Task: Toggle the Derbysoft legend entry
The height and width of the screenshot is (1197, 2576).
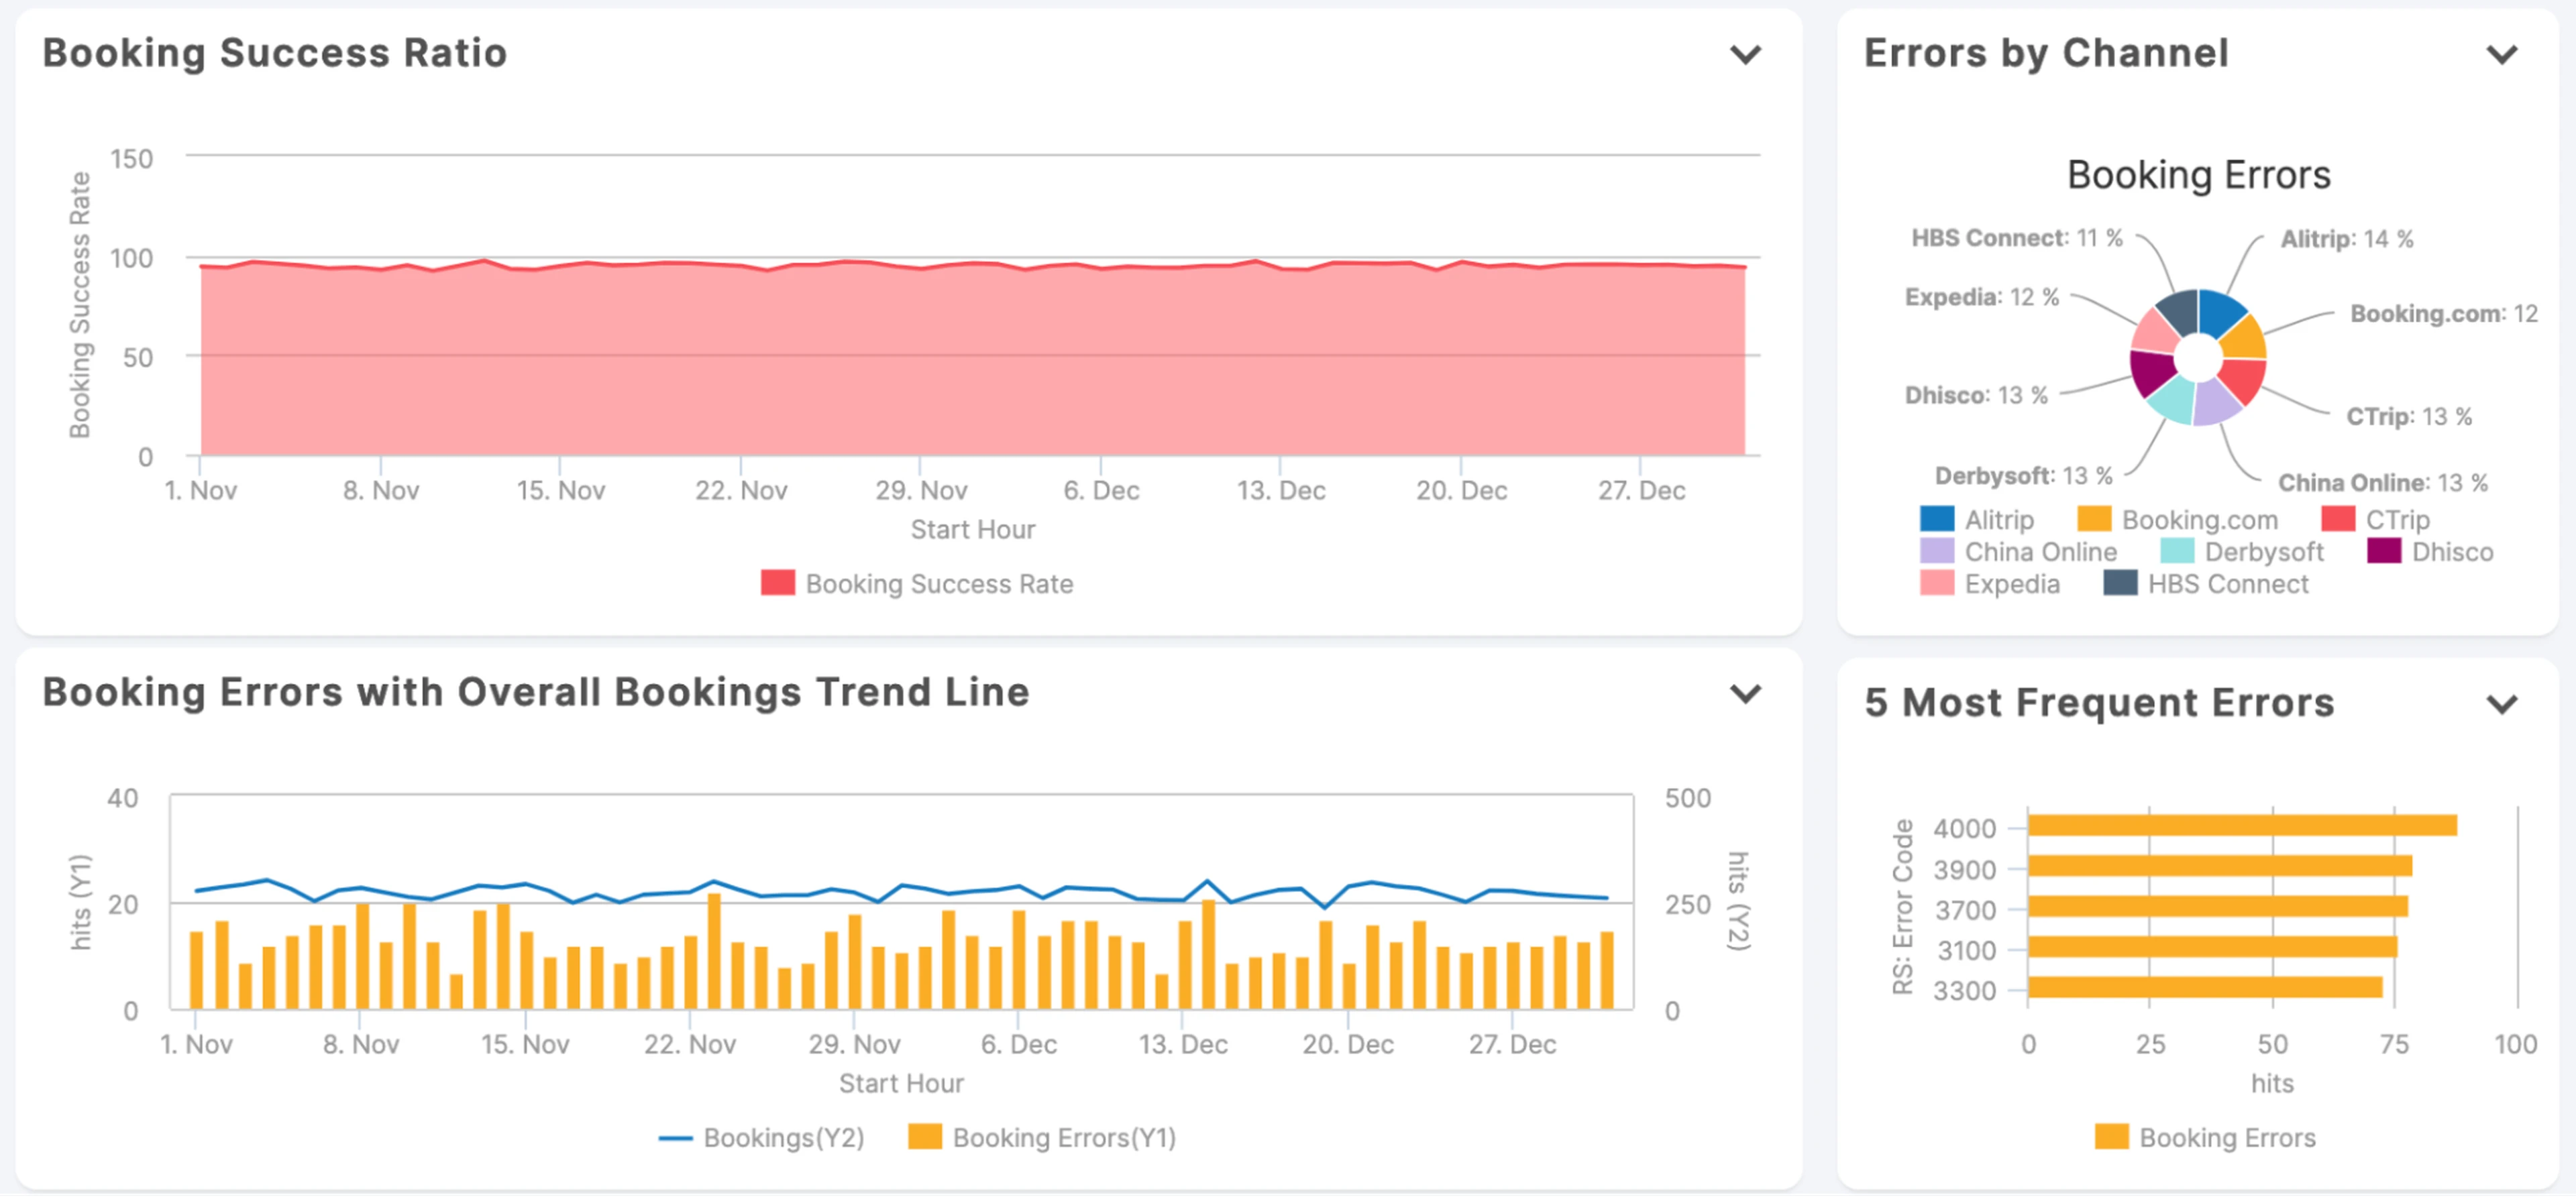Action: (2242, 552)
